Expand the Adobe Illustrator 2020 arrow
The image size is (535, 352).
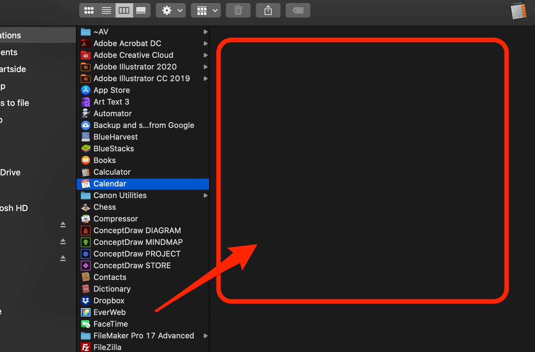tap(205, 67)
